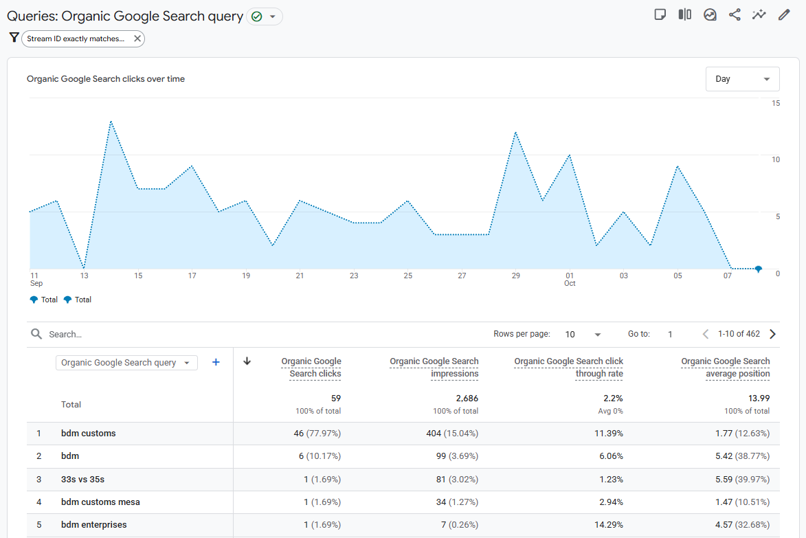This screenshot has height=538, width=806.
Task: Click the descending sort arrow icon
Action: pyautogui.click(x=247, y=361)
